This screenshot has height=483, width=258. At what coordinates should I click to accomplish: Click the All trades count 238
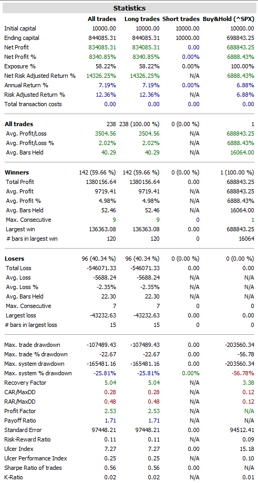[111, 124]
